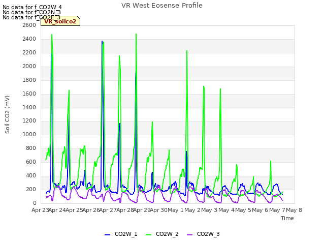Click the 2000 y-axis tick label

(29, 67)
